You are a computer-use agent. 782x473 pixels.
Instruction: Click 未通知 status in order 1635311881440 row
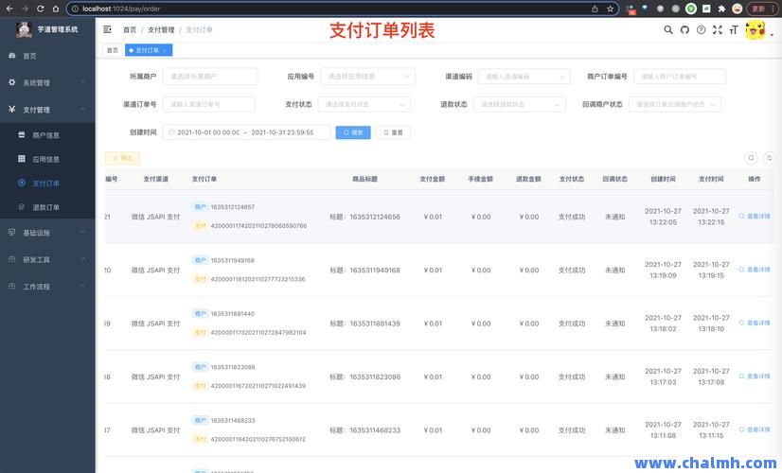tap(615, 324)
